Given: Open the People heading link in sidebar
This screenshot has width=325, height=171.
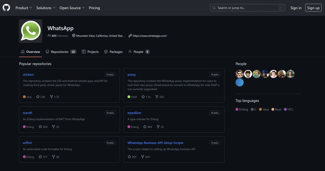Looking at the screenshot, I should (x=241, y=64).
